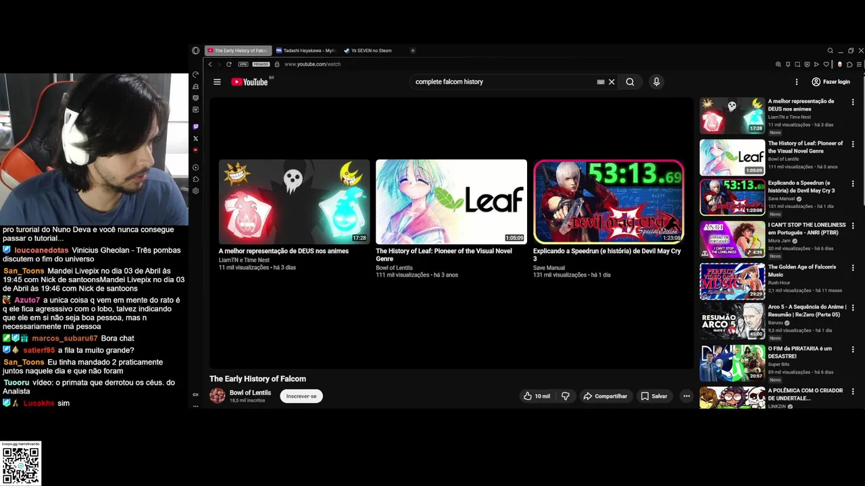Open a new tab with the plus button

[x=413, y=51]
